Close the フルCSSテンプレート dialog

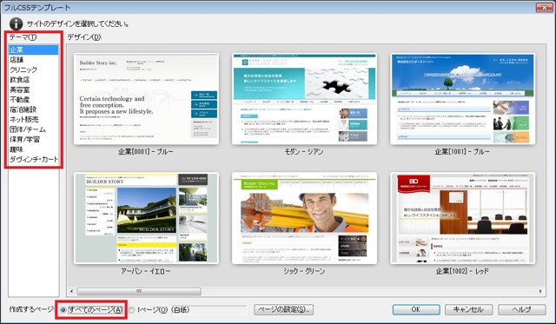tap(545, 7)
